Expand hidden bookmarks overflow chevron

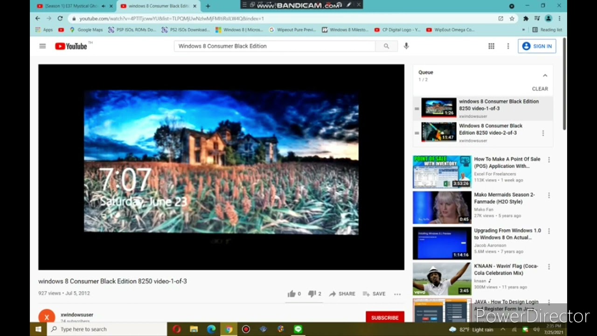tap(523, 29)
